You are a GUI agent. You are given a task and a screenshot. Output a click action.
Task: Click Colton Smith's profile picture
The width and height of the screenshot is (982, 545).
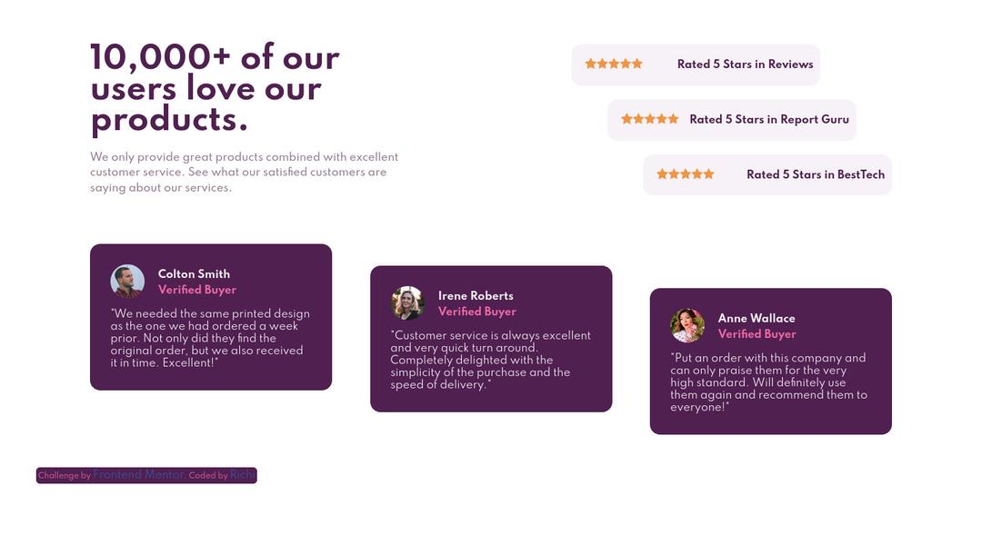[127, 281]
